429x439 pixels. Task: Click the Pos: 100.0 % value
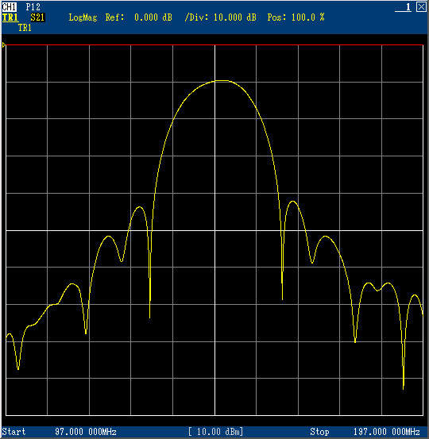pos(296,17)
